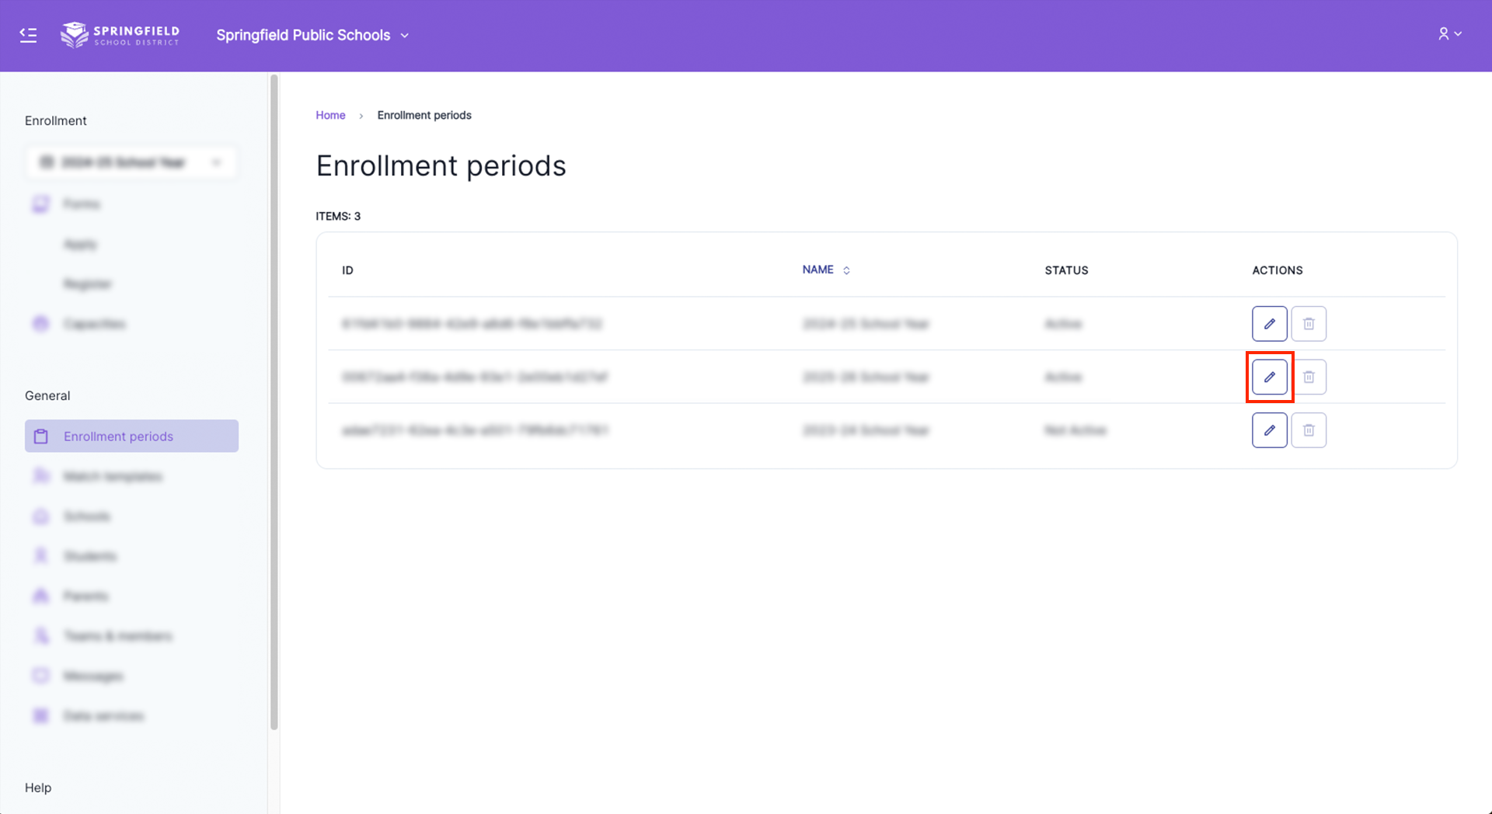Screen dimensions: 1492x814
Task: Click the clipboard icon beside Enrollment periods
Action: (x=42, y=437)
